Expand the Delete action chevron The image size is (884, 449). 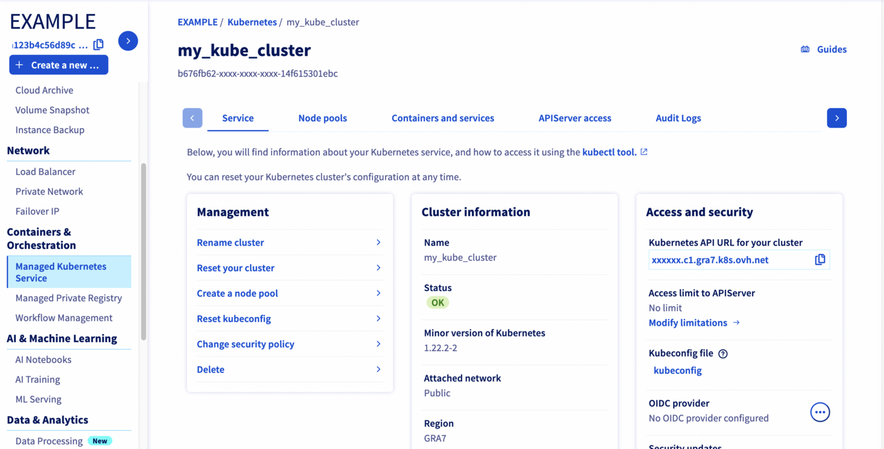(378, 369)
